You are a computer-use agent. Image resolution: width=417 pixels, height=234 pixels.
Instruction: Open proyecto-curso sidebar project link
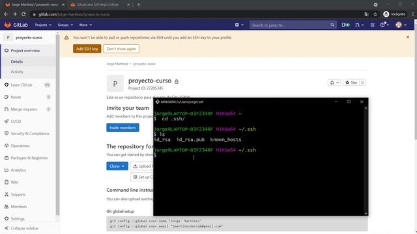(29, 38)
